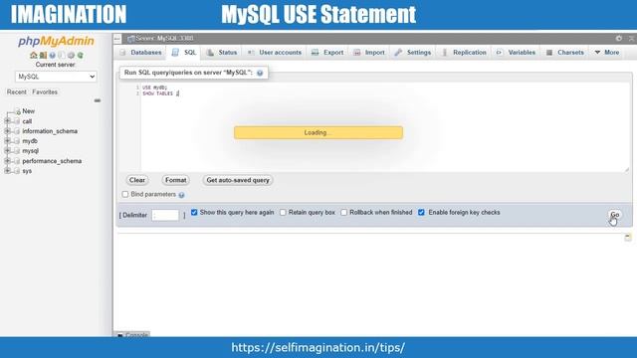Open the Recent tables link

[16, 92]
